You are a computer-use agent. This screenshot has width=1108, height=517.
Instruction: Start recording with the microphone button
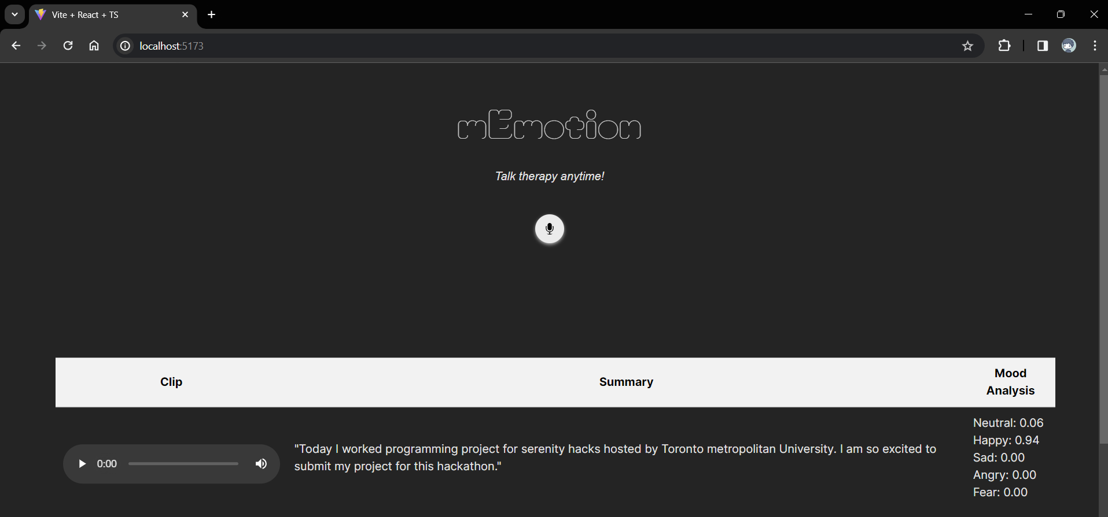(x=549, y=229)
